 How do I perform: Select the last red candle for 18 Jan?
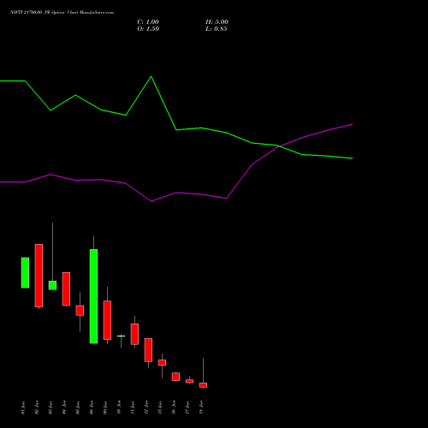203,385
